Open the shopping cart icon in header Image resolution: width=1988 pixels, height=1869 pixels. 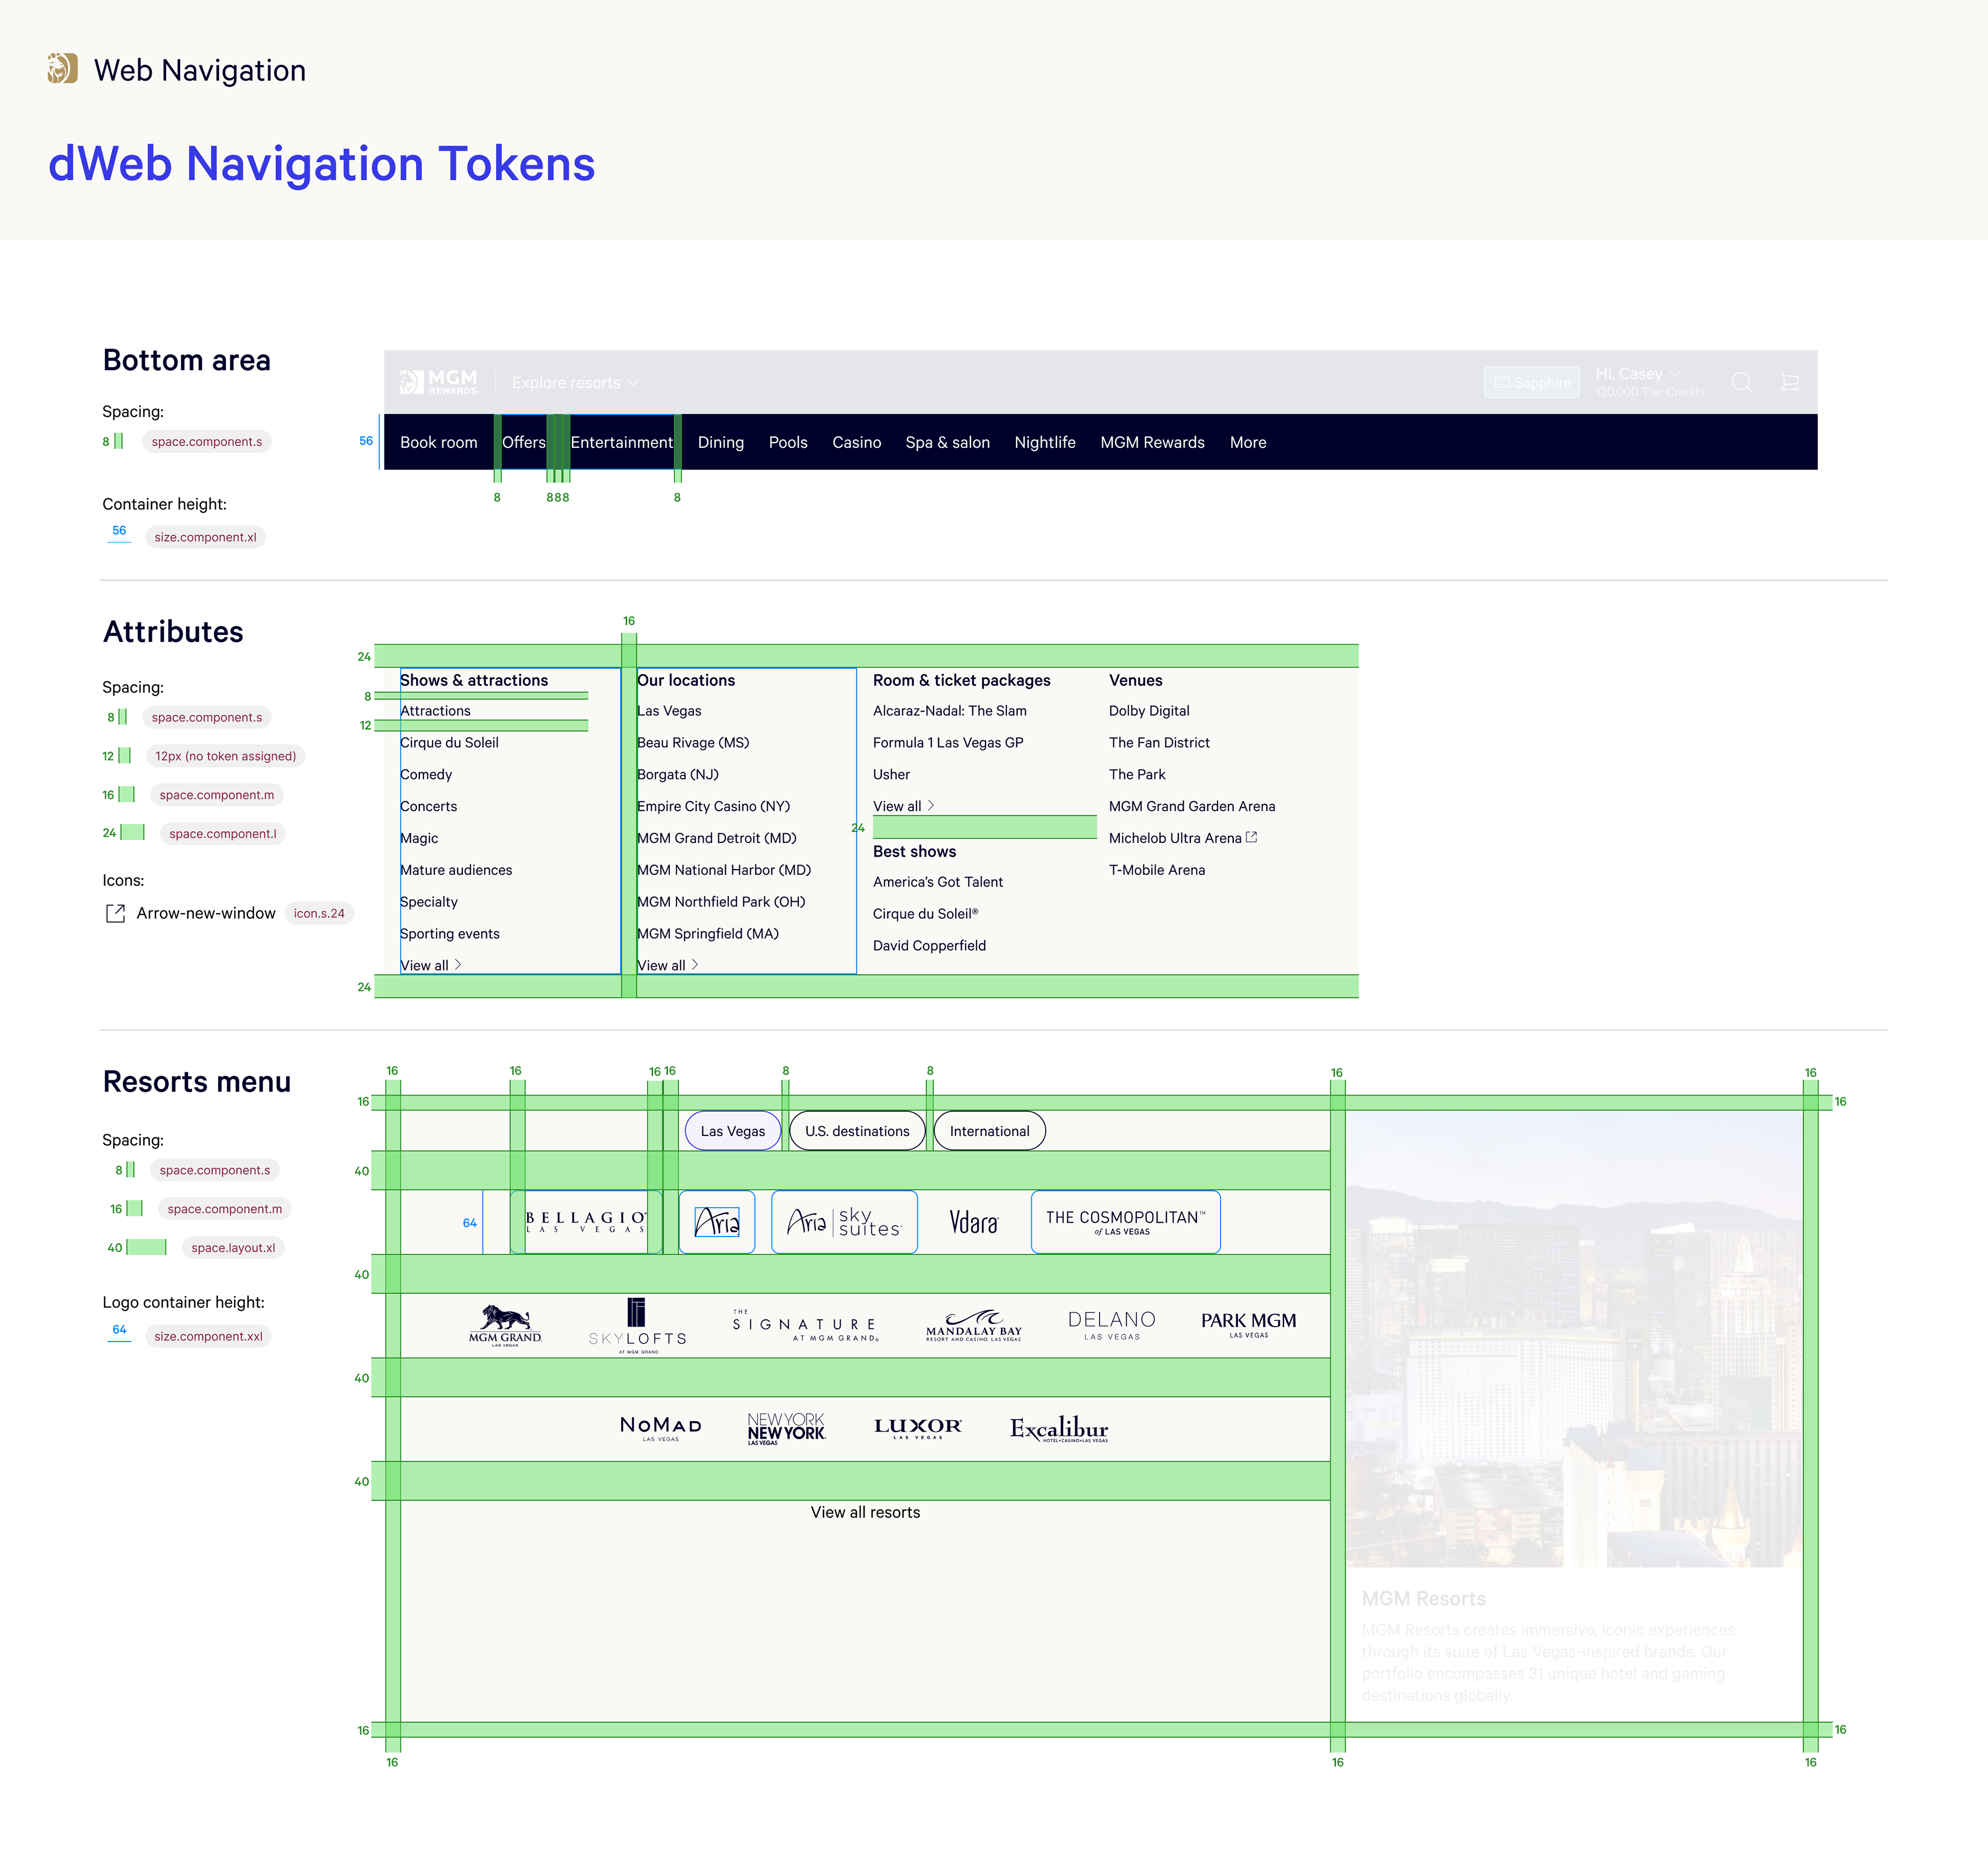click(x=1790, y=382)
